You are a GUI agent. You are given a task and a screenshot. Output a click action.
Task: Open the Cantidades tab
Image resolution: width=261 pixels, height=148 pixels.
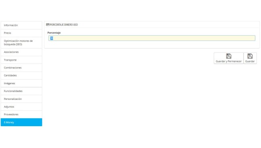click(x=21, y=76)
